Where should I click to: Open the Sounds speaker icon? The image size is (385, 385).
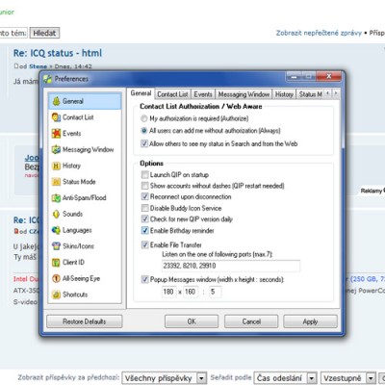(56, 214)
